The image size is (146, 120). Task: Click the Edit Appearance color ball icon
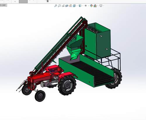pos(91,6)
